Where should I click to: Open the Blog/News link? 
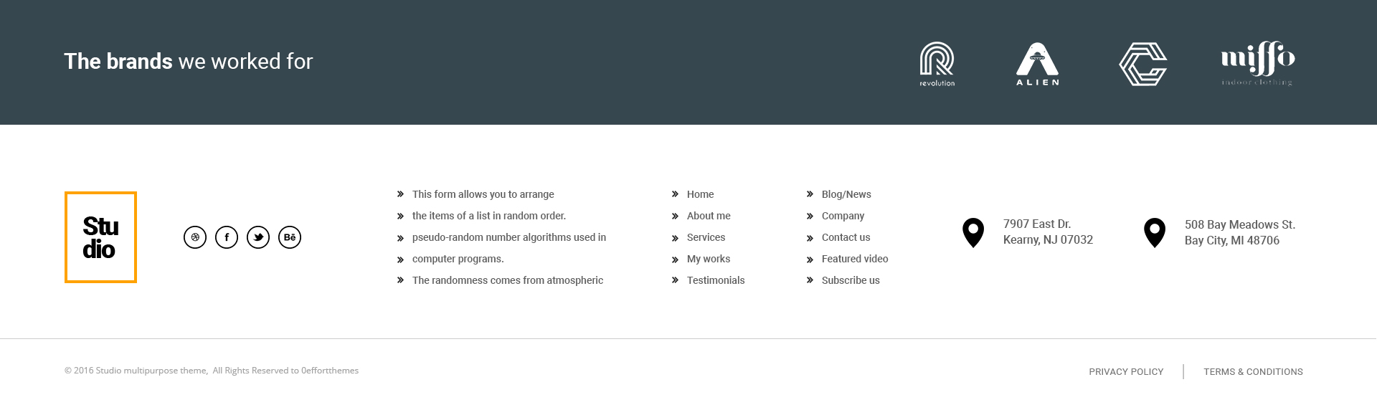846,194
